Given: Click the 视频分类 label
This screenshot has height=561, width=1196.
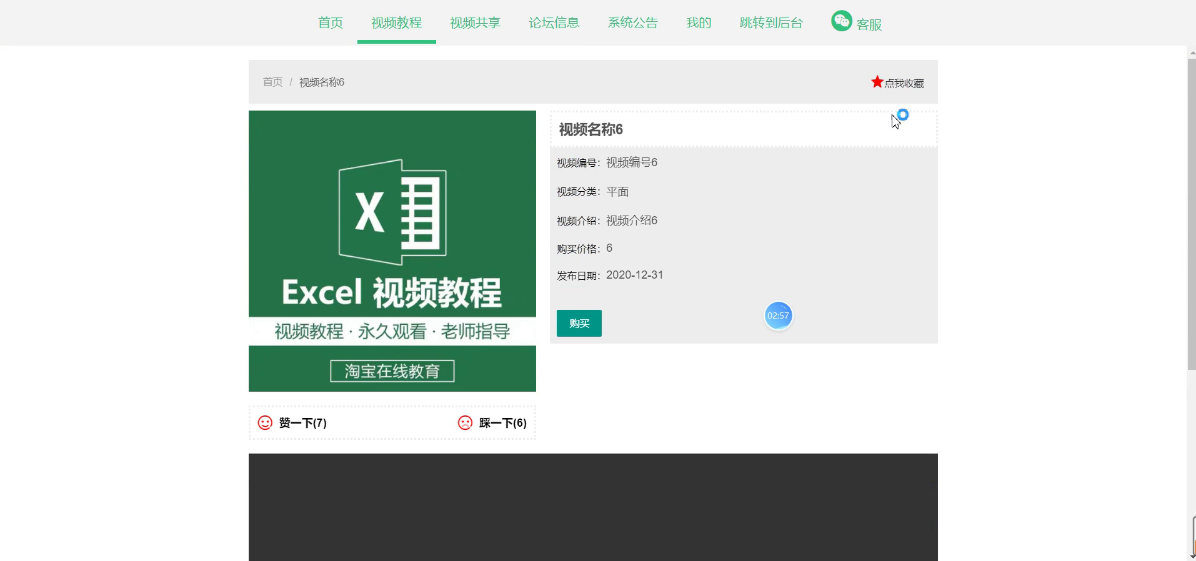Looking at the screenshot, I should (x=578, y=192).
